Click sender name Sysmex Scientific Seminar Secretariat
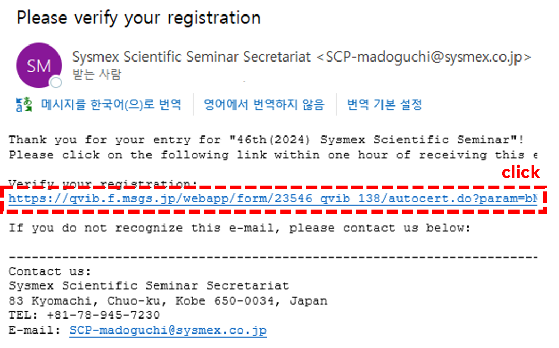Screen dimensions: 559x348 [x=192, y=57]
